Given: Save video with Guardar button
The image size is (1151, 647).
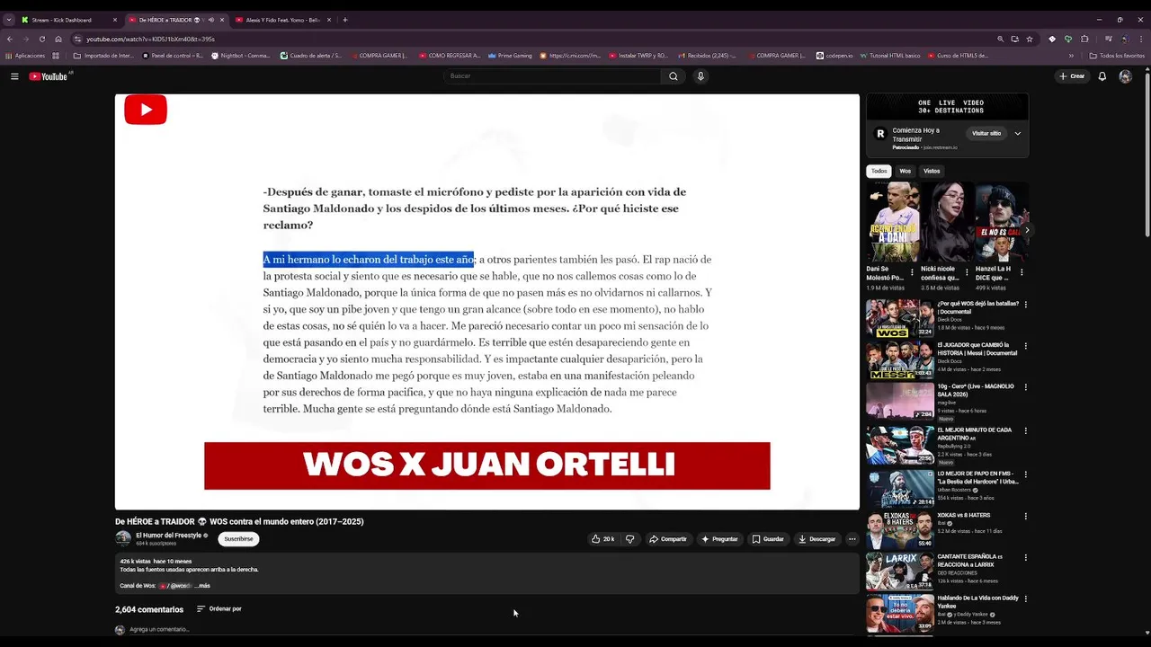Looking at the screenshot, I should point(768,539).
